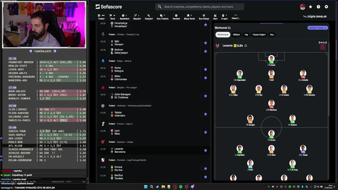Toggle favorite star for Bodrum–Sakaryaspor
Screen dimensions: 338x190
(x=205, y=51)
